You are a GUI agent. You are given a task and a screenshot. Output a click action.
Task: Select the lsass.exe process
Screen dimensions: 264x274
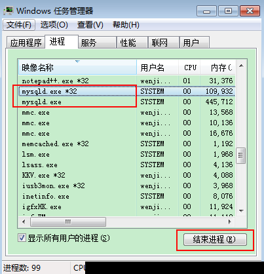pyautogui.click(x=126, y=165)
